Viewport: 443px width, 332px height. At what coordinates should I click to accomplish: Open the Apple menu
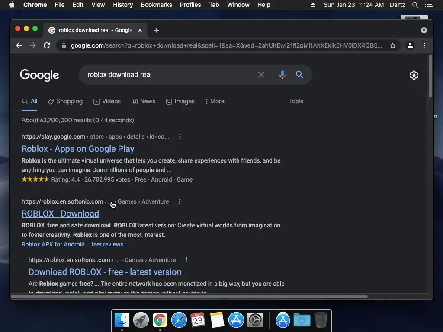point(12,5)
